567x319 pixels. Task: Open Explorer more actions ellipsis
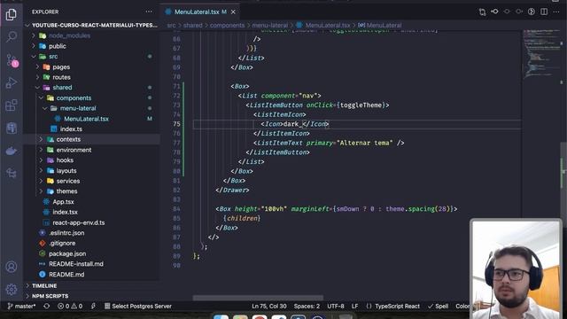coord(149,12)
